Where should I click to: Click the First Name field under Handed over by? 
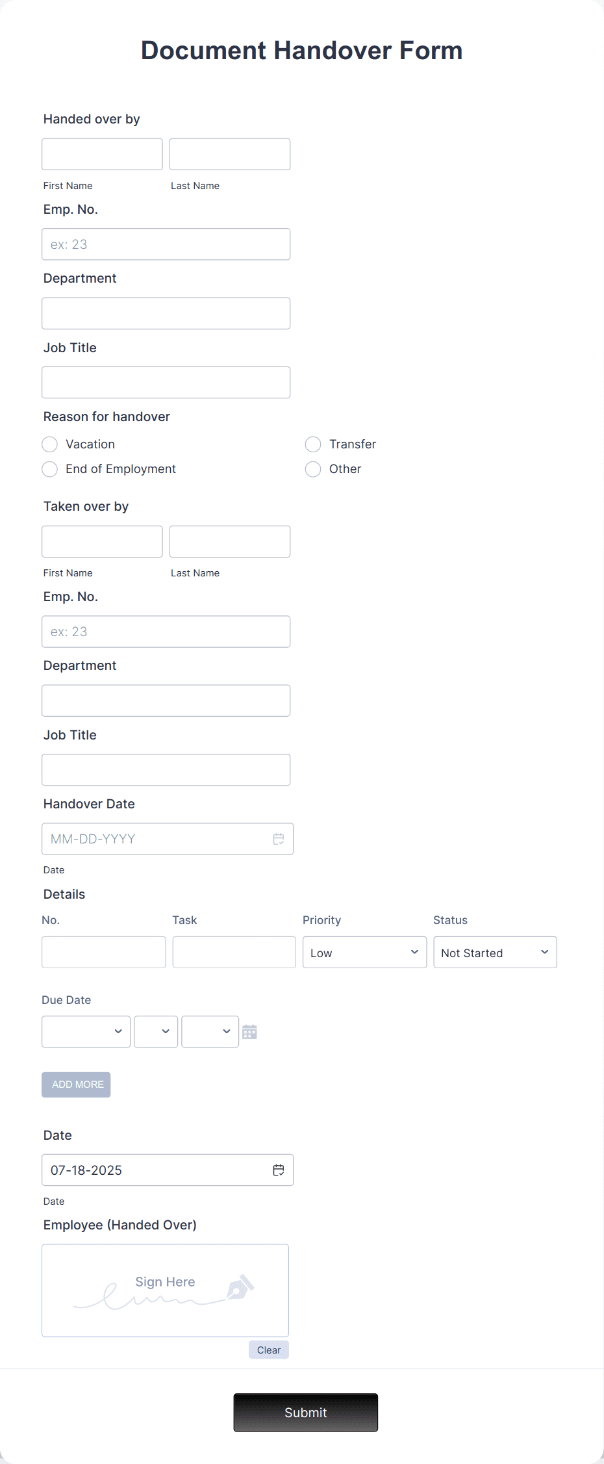click(102, 154)
